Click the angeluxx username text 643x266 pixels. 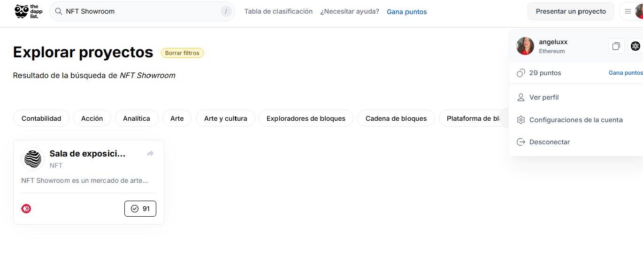click(x=553, y=42)
